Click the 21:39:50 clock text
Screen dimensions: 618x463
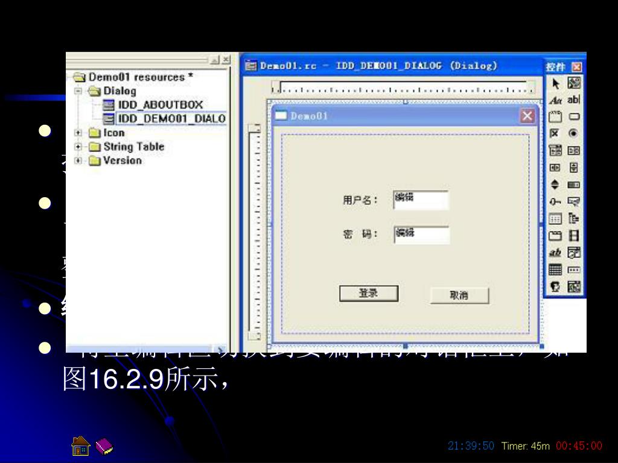[471, 446]
